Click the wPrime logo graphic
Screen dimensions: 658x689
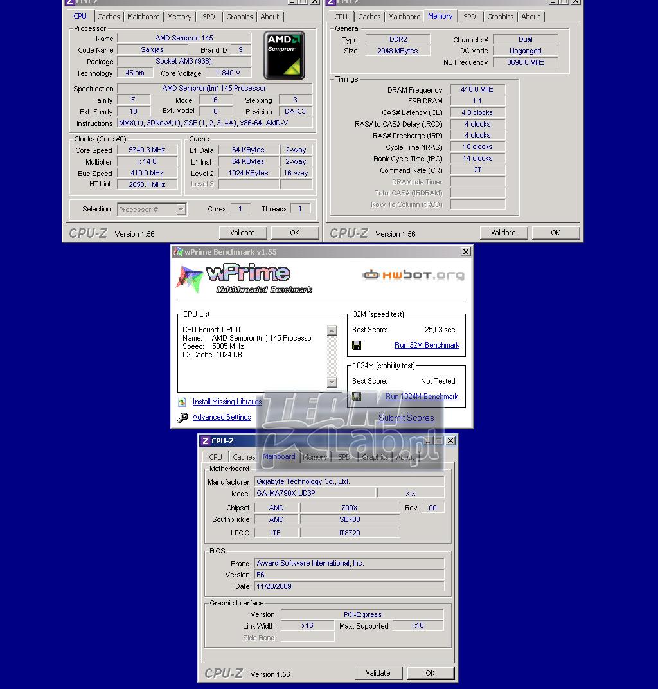(x=244, y=278)
